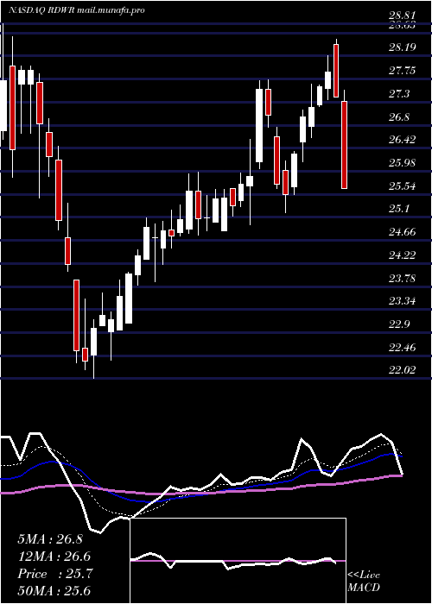
Task: Select the 22.02 price axis label
Action: [x=402, y=370]
